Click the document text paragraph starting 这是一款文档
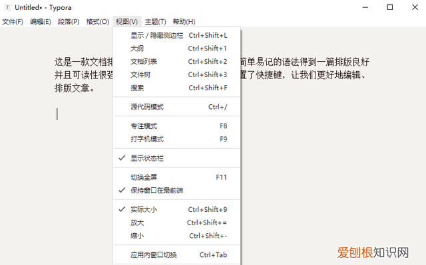Image resolution: width=426 pixels, height=265 pixels. coord(212,75)
